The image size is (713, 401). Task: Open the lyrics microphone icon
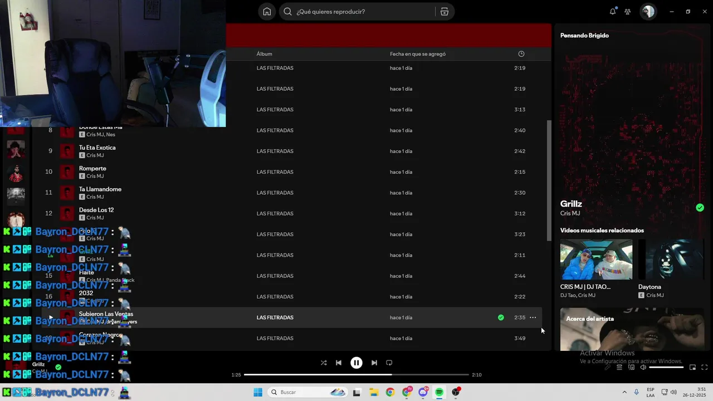click(608, 367)
